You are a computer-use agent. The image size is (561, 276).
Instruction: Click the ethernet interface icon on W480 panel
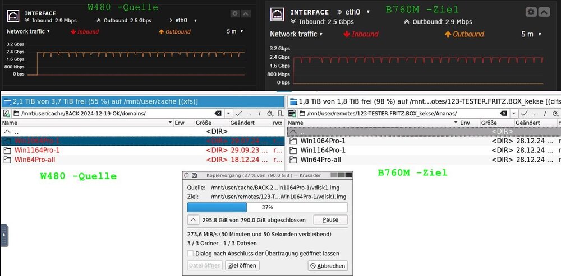[13, 16]
